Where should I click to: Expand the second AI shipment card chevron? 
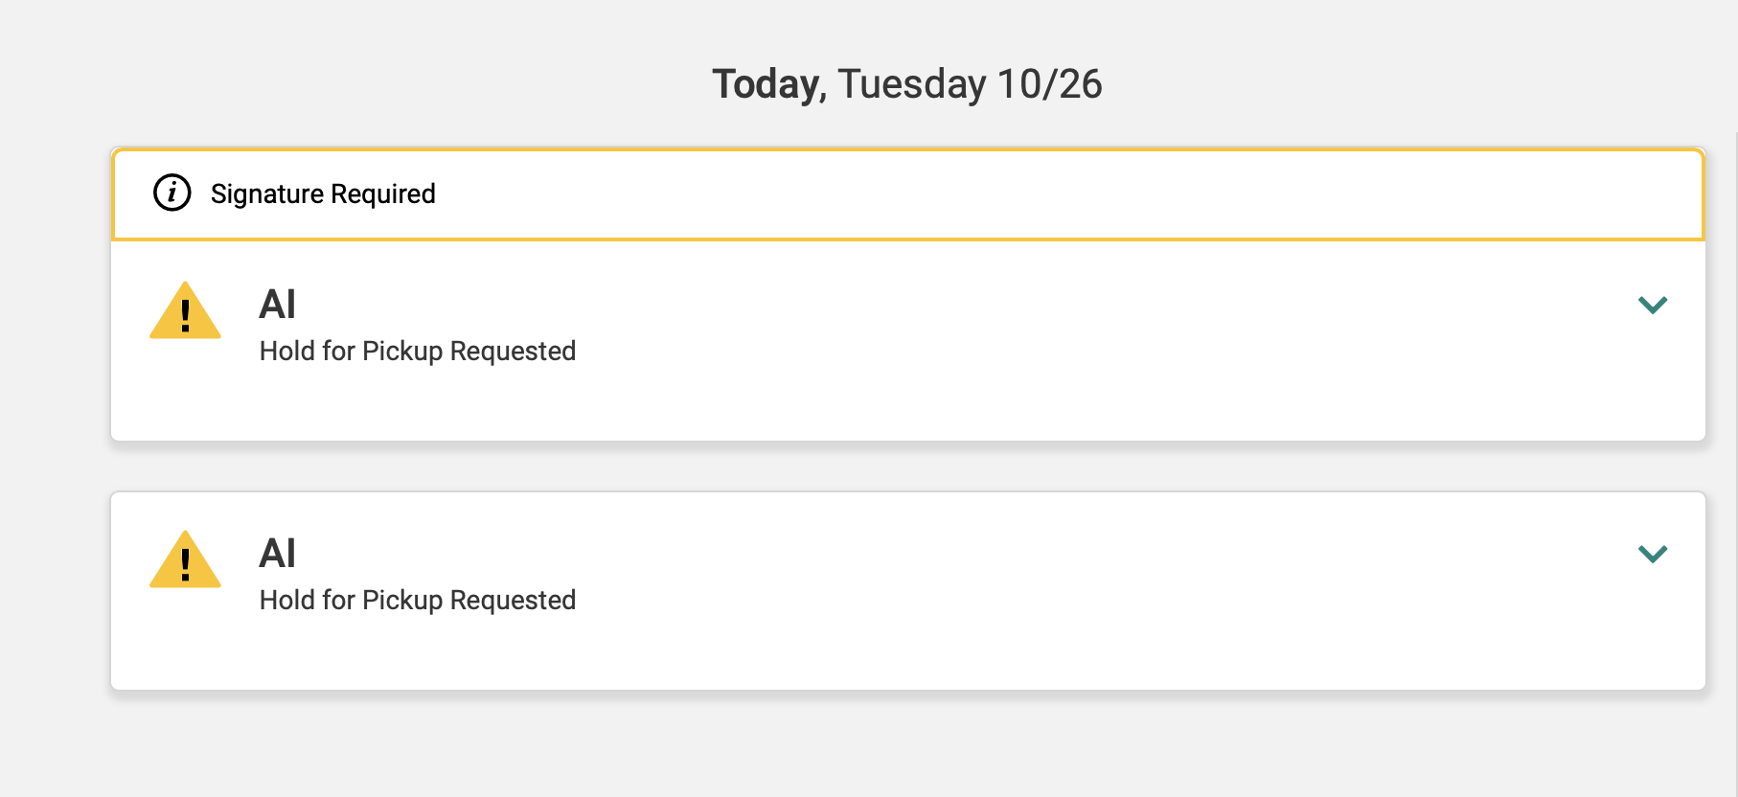pos(1653,554)
